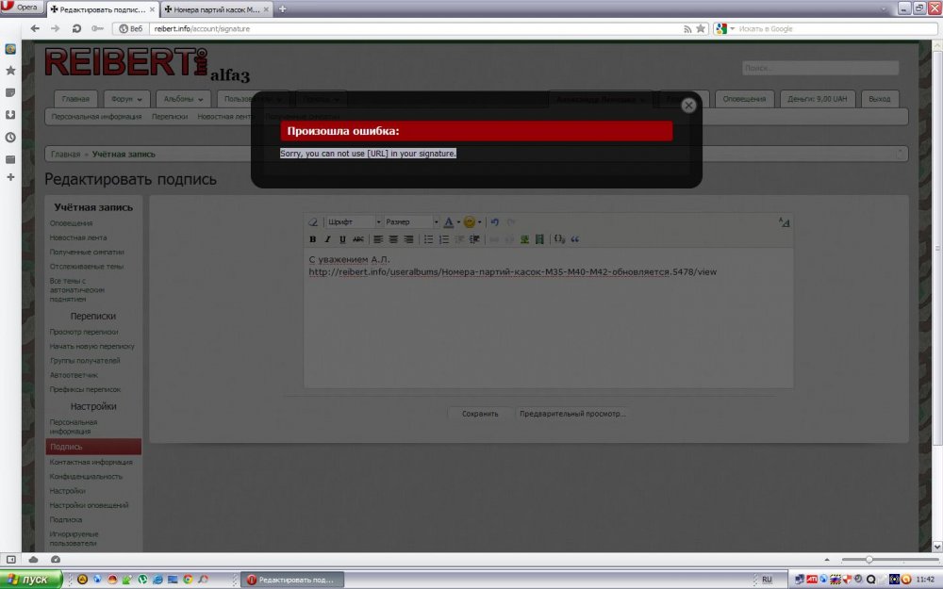Open Конфиденциальность settings link
Screen dimensions: 943x589
pyautogui.click(x=86, y=477)
